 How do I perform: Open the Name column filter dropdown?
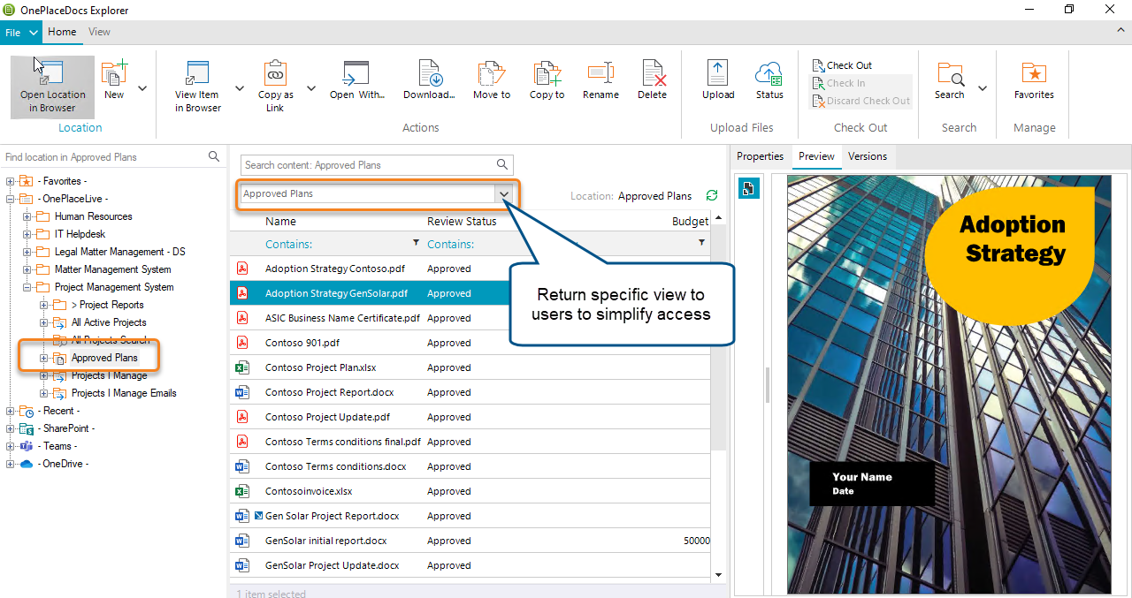click(x=416, y=243)
